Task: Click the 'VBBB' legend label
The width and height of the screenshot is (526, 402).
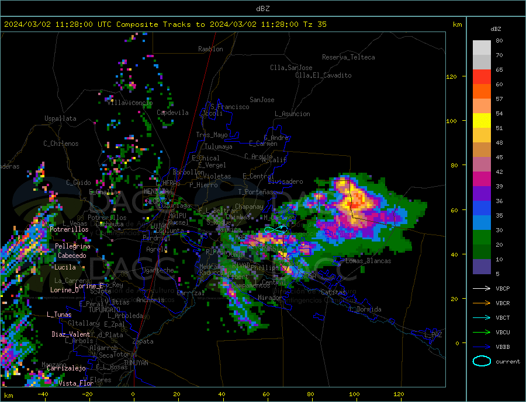Action: point(503,347)
